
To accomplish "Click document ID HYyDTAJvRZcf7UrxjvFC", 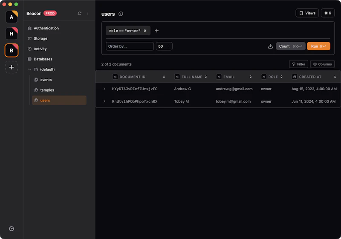I will click(x=135, y=89).
